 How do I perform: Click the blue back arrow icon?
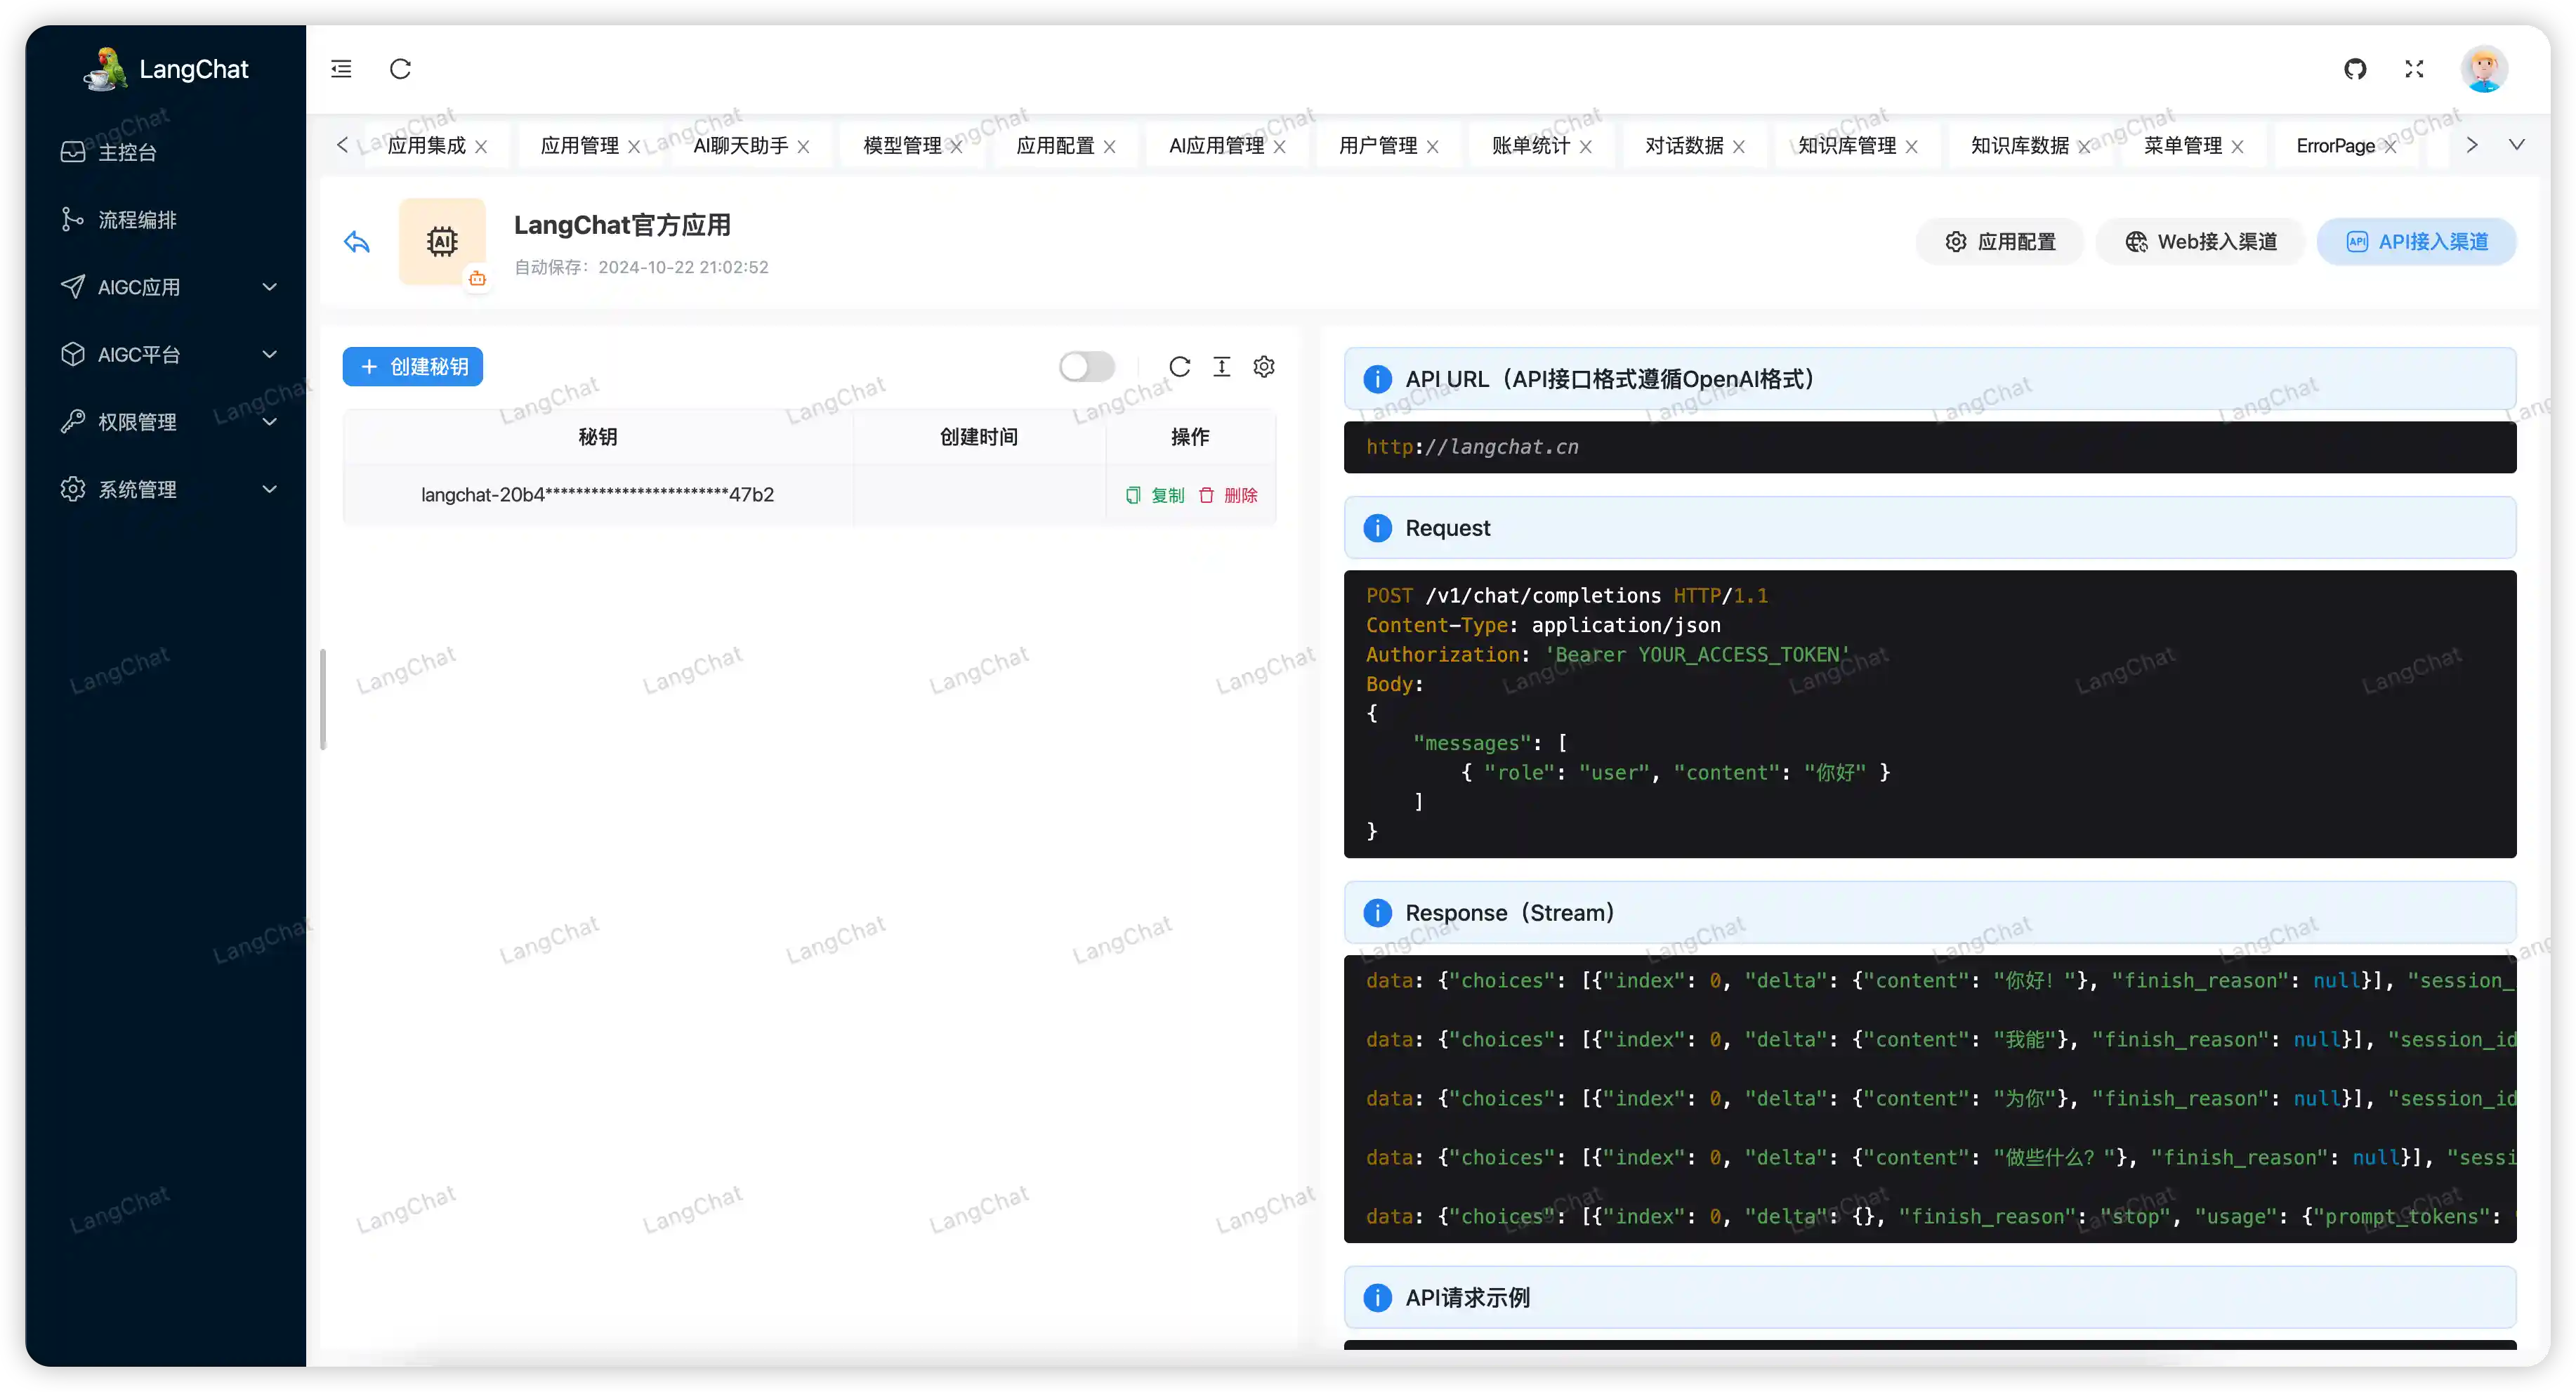pos(357,242)
